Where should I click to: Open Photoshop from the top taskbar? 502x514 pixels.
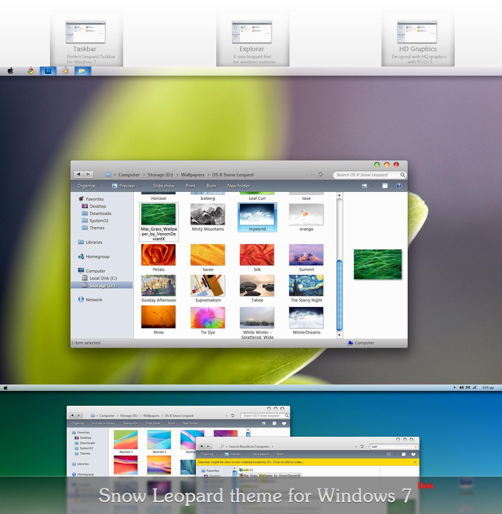point(48,71)
